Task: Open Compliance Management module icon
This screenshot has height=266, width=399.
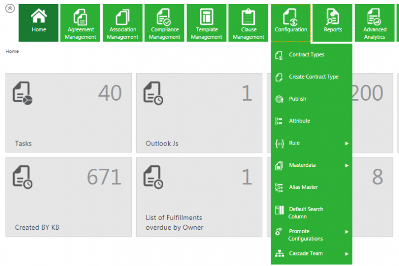Action: tap(165, 17)
